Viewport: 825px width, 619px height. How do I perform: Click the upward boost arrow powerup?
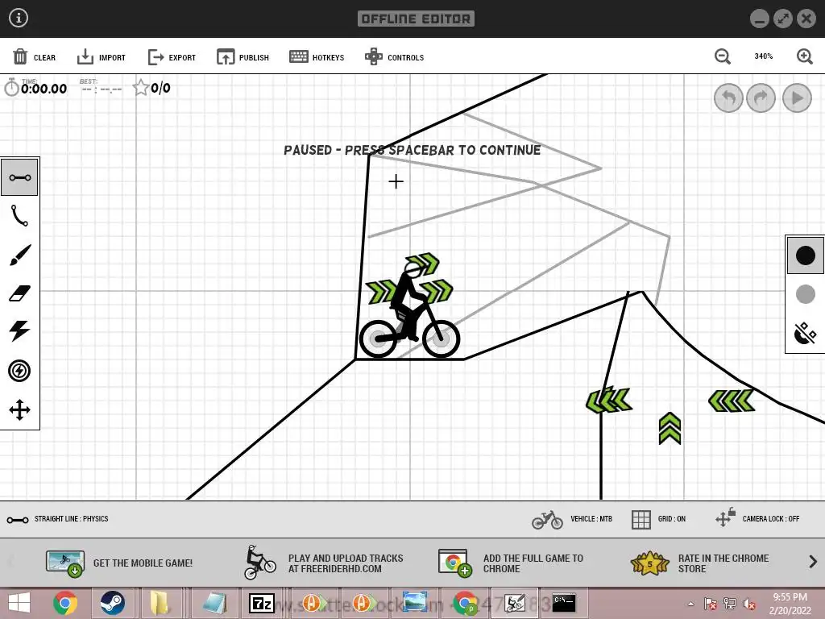click(670, 429)
